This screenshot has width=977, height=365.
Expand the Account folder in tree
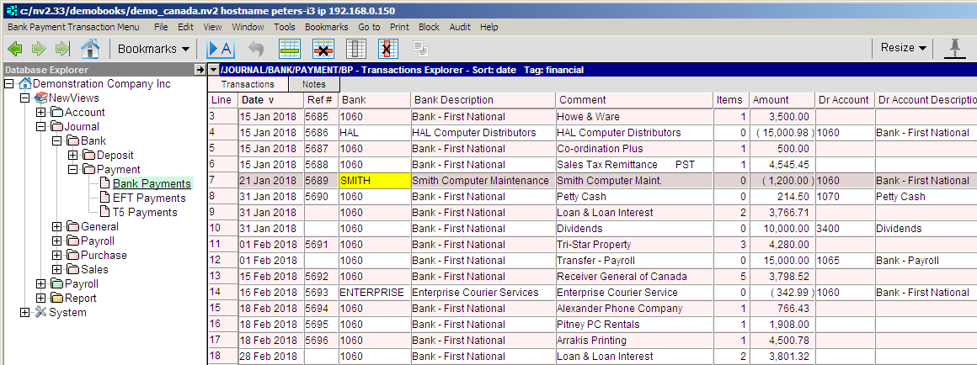(x=41, y=113)
